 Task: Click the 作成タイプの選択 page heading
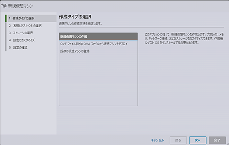pyautogui.click(x=75, y=17)
